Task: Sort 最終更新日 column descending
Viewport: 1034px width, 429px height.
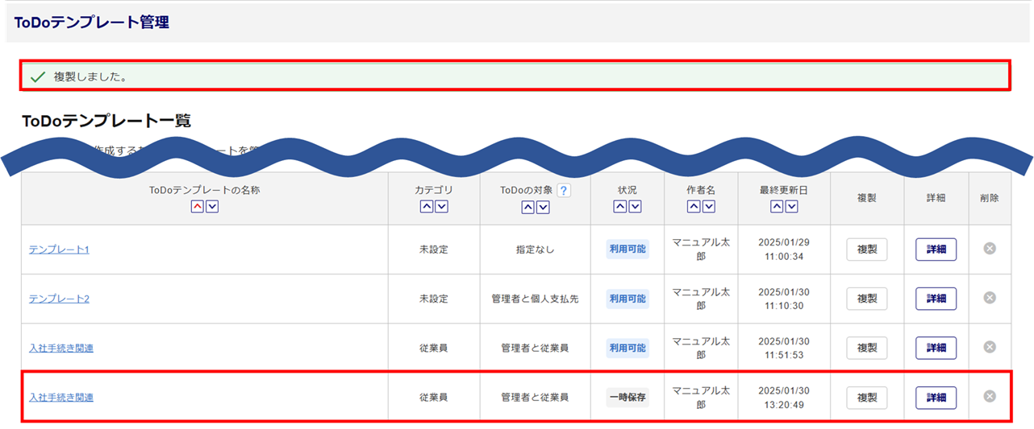Action: coord(791,207)
